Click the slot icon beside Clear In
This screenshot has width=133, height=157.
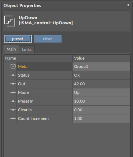(x=13, y=110)
